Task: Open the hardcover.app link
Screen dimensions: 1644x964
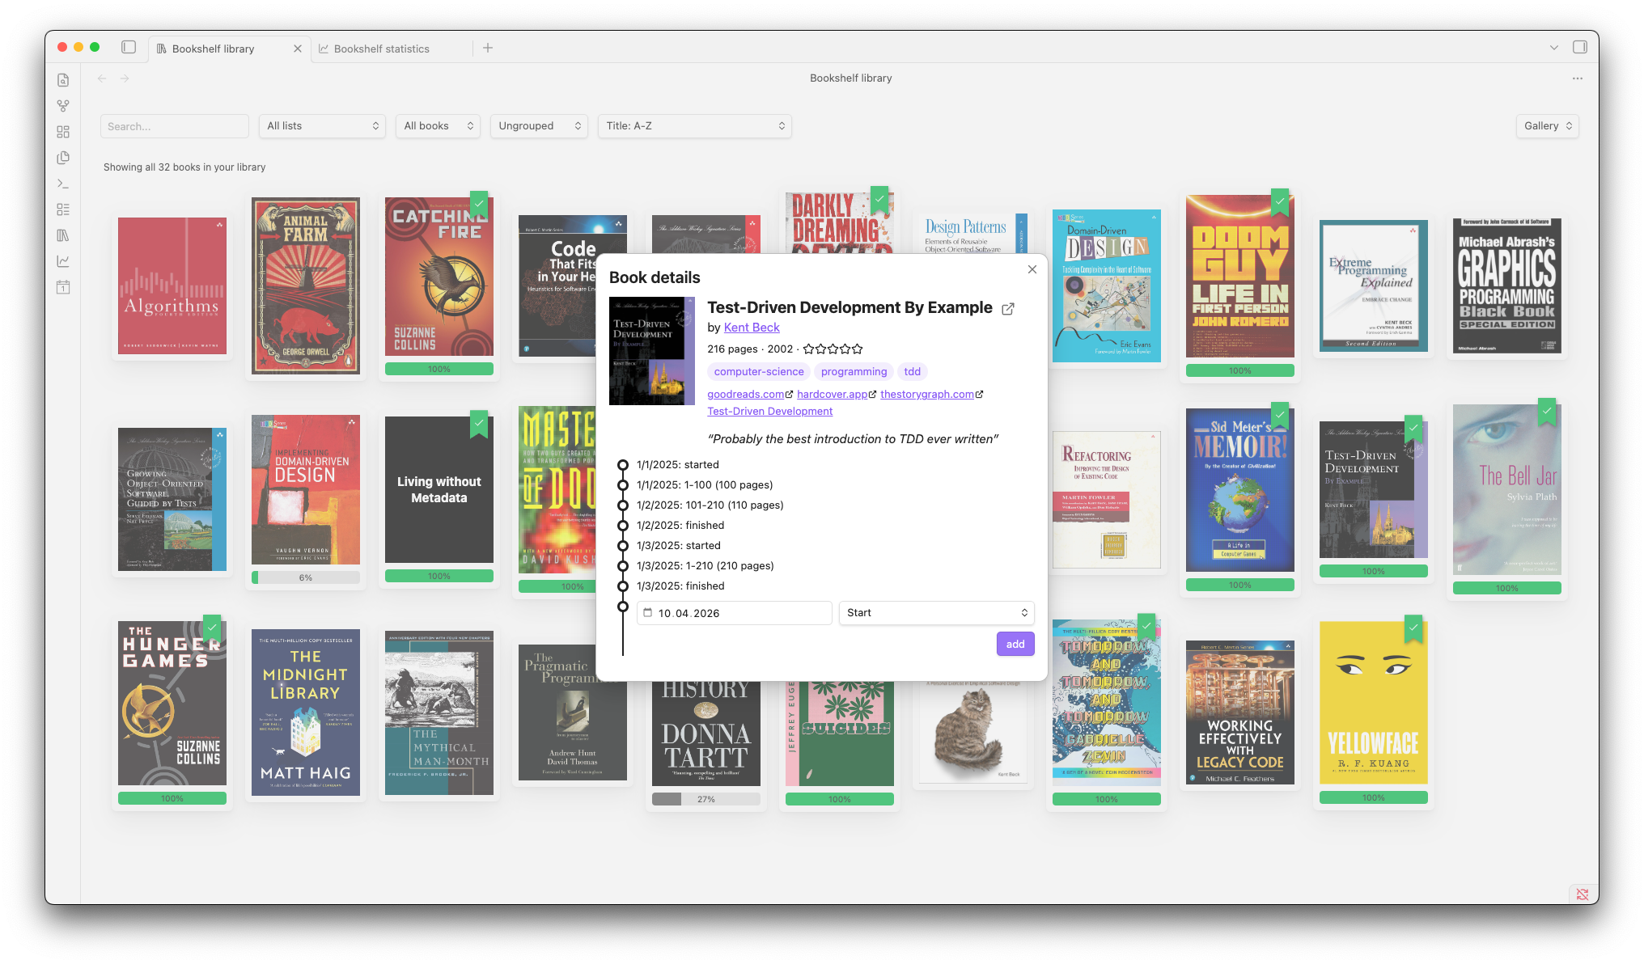Action: point(832,395)
